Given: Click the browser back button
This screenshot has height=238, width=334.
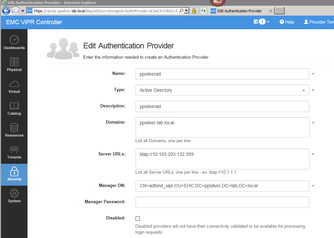Looking at the screenshot, I should pos(6,11).
